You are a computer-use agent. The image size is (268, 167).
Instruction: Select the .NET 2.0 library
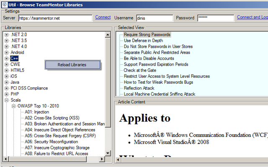[x=19, y=35]
